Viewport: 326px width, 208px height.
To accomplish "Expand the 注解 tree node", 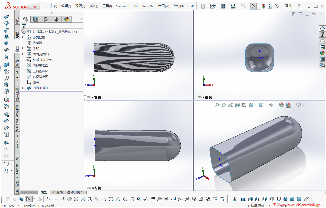I will click(23, 48).
